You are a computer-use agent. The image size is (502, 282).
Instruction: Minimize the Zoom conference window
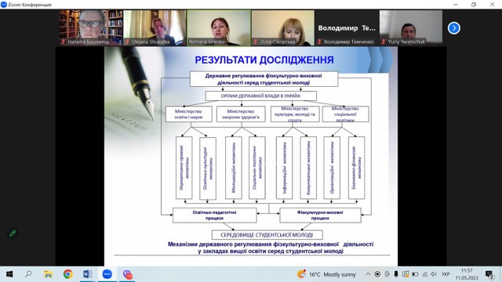click(x=456, y=5)
